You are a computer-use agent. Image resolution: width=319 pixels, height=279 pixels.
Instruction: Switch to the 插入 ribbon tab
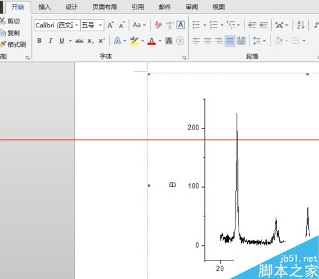coord(44,7)
